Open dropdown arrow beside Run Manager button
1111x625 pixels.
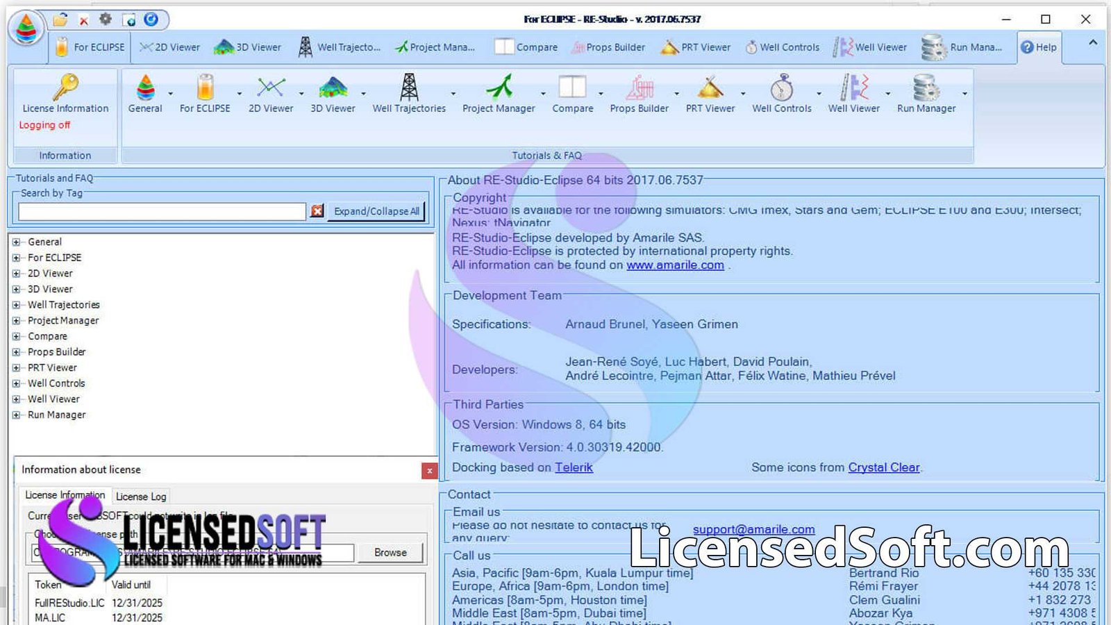click(964, 94)
